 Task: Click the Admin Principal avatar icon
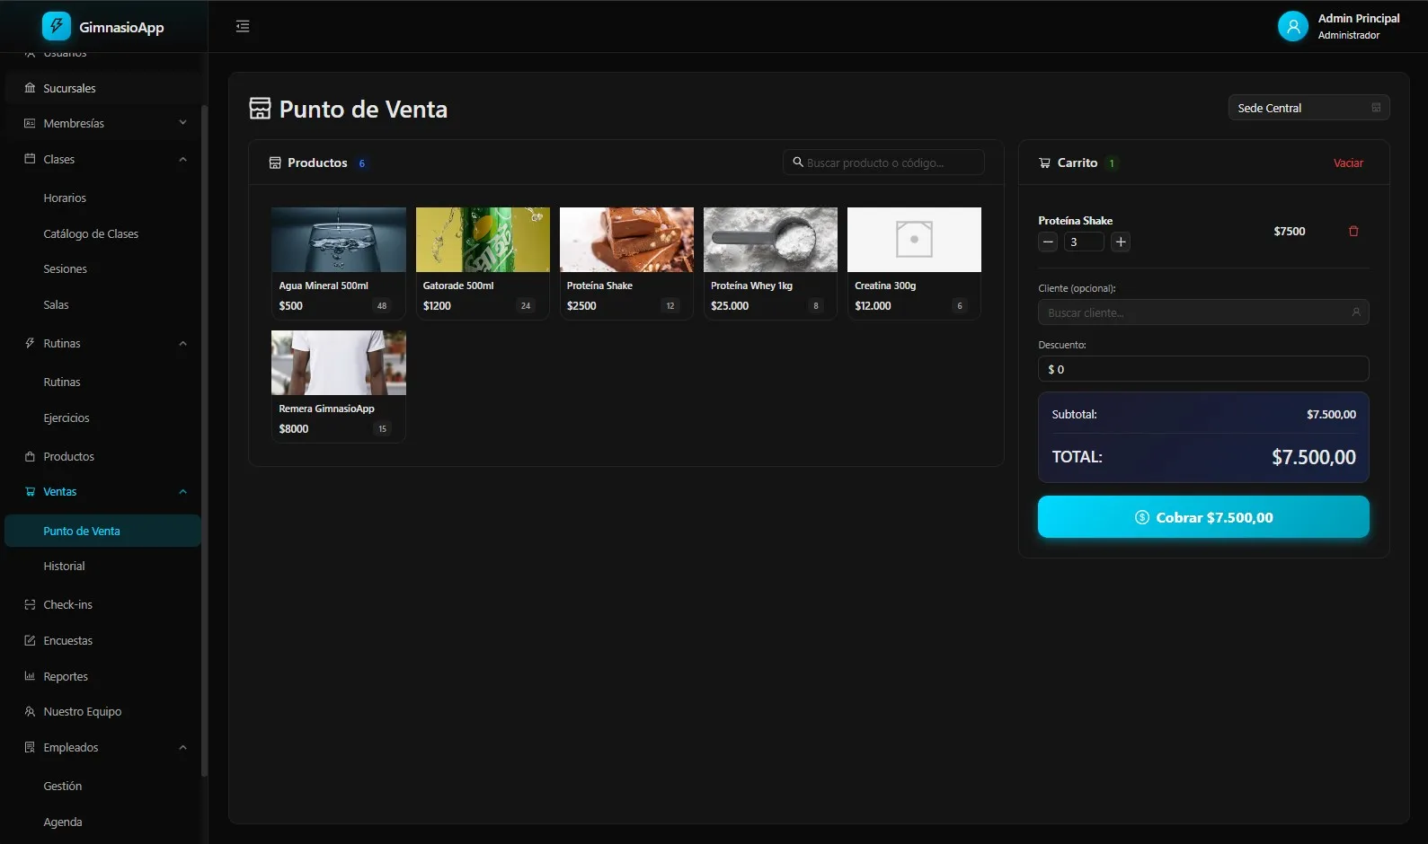click(x=1292, y=26)
